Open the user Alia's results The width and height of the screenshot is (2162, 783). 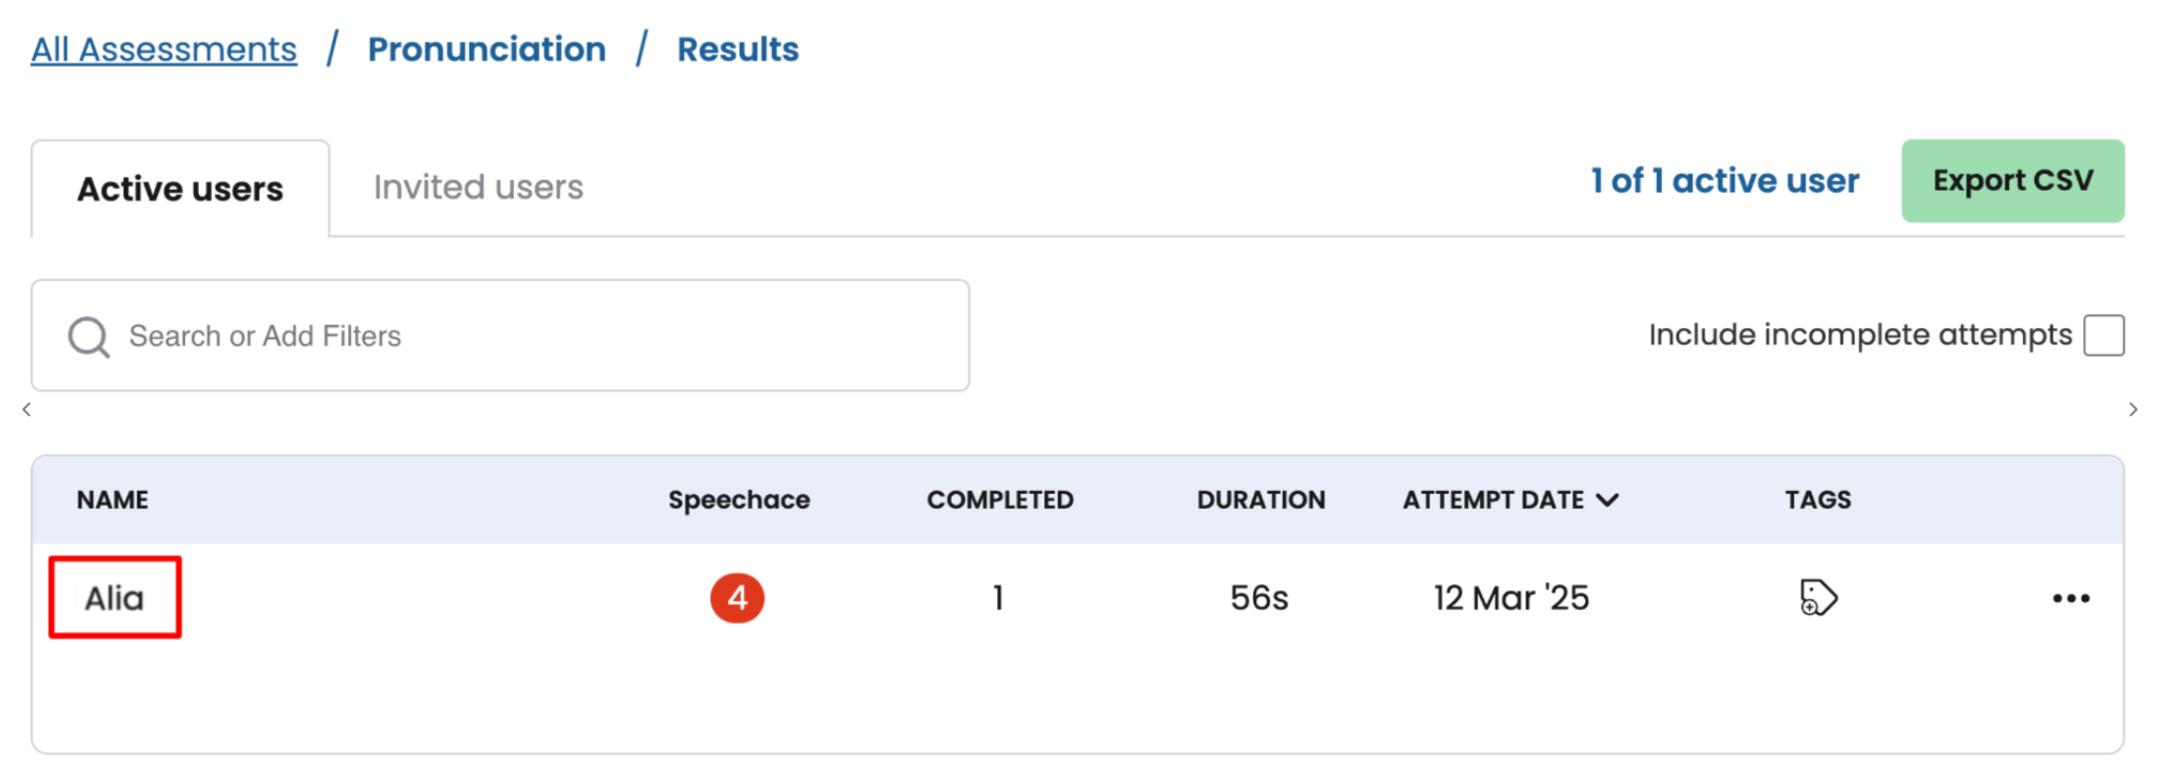point(114,598)
